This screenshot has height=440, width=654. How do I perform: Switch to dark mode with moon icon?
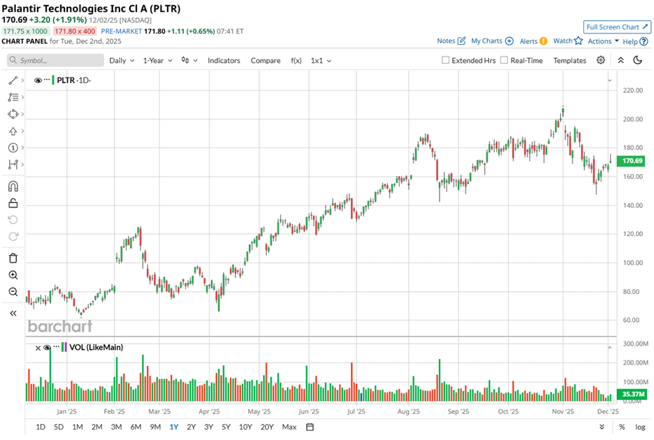(637, 61)
